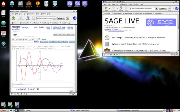Expand the sage system dropdown in notebook

(35, 39)
